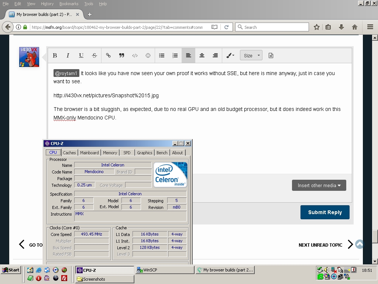This screenshot has width=378, height=284.
Task: Toggle underline formatting in editor
Action: (x=81, y=55)
